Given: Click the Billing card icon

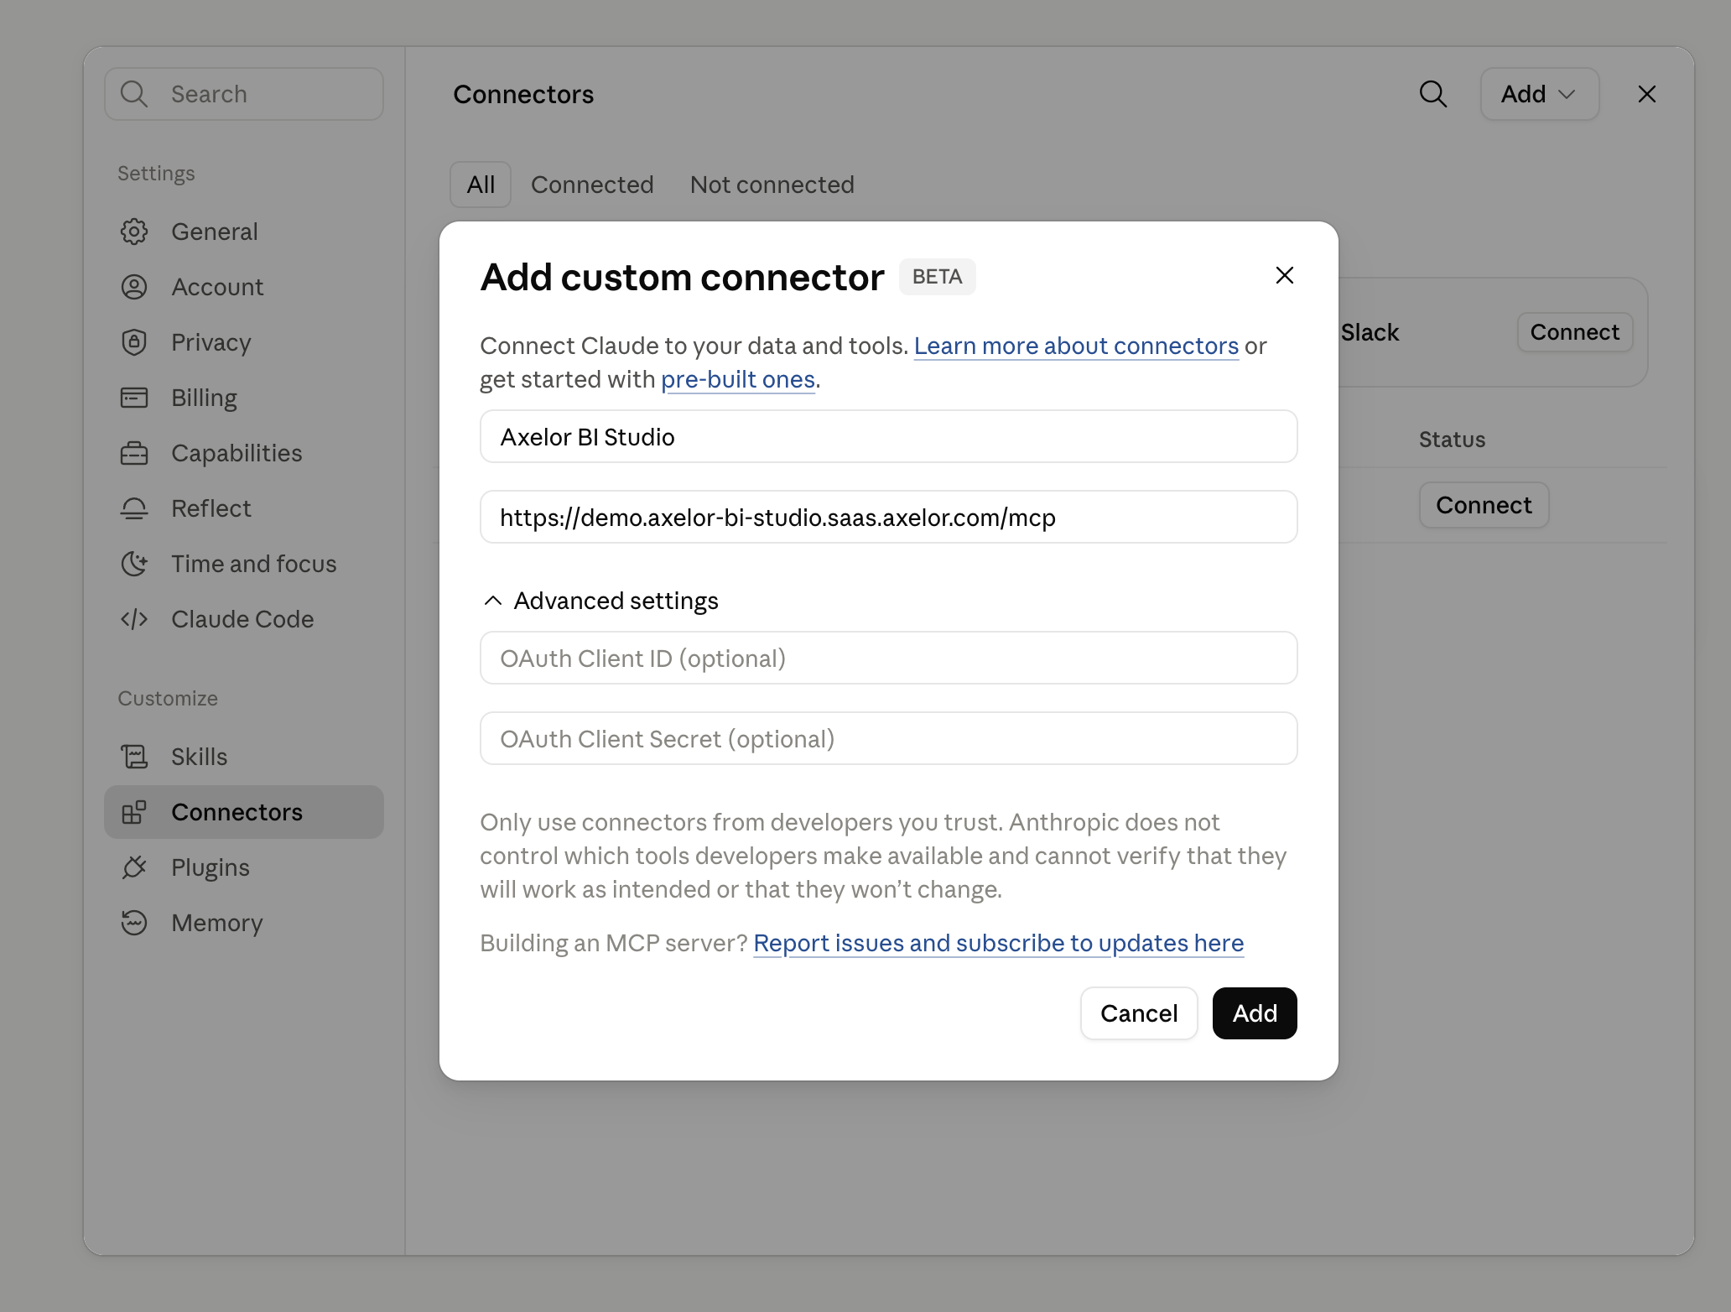Looking at the screenshot, I should pyautogui.click(x=134, y=398).
